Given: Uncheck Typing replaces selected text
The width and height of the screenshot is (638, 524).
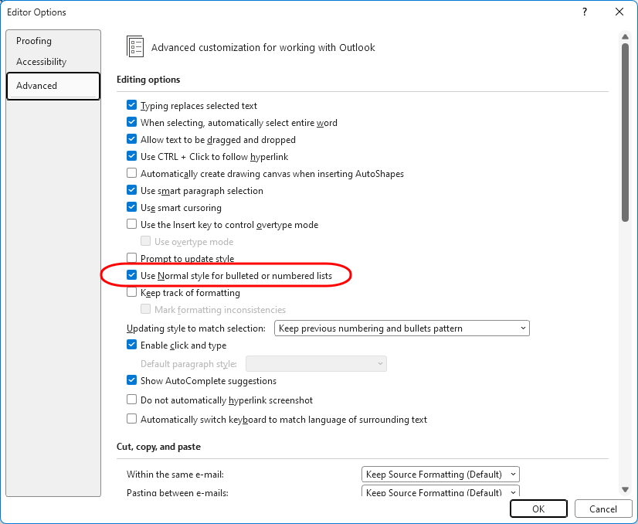Looking at the screenshot, I should pyautogui.click(x=132, y=106).
